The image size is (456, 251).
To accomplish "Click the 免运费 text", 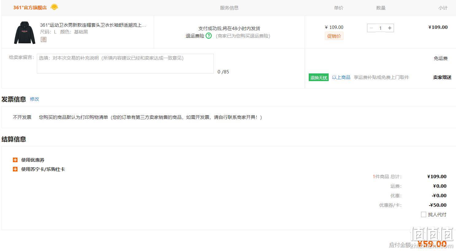I will (x=441, y=58).
